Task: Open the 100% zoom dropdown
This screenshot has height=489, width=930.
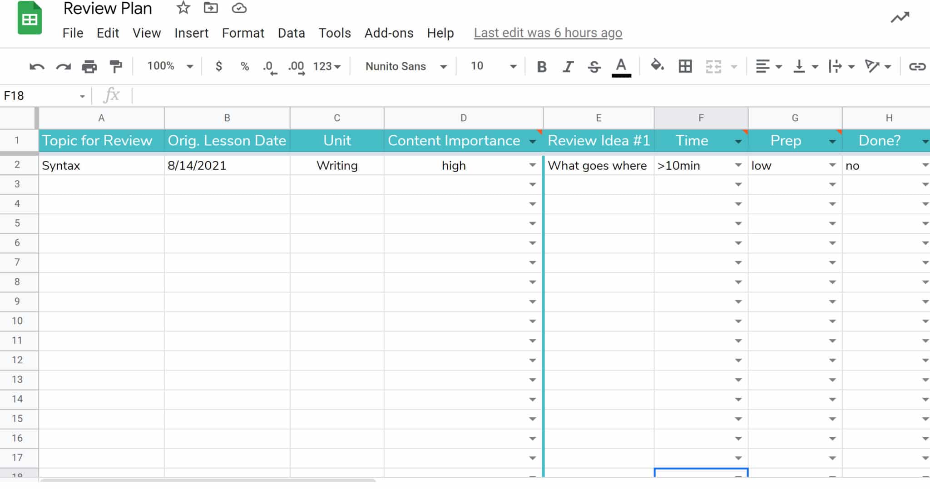Action: 170,66
